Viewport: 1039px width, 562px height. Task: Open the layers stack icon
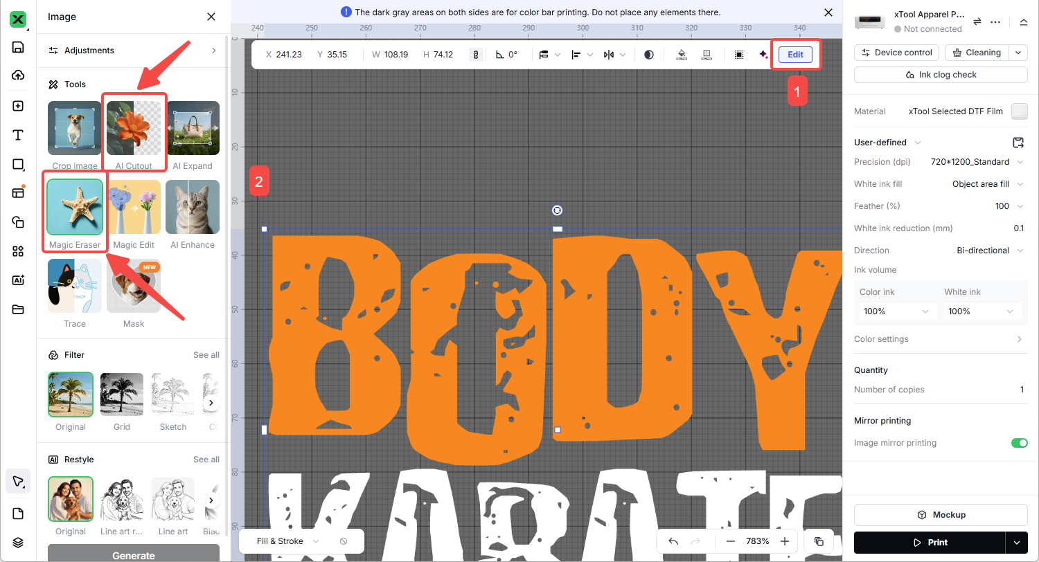[x=18, y=543]
